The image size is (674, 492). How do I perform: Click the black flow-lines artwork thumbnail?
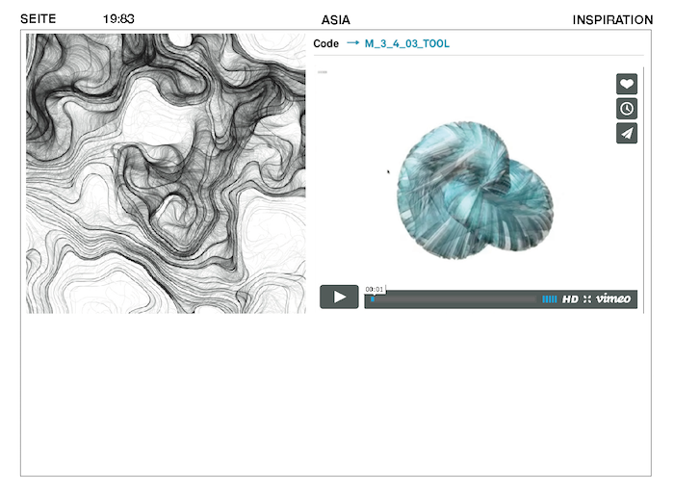coord(166,173)
